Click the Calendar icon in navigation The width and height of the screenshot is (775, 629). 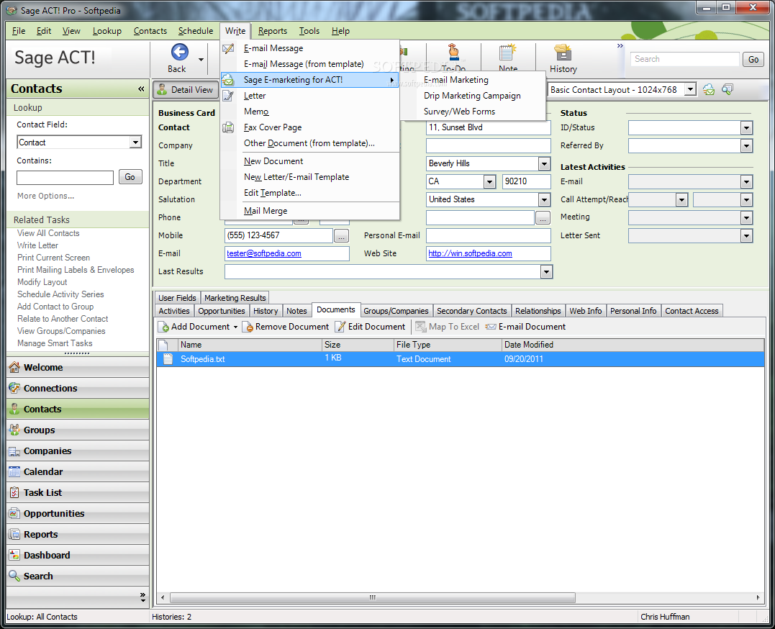click(14, 472)
